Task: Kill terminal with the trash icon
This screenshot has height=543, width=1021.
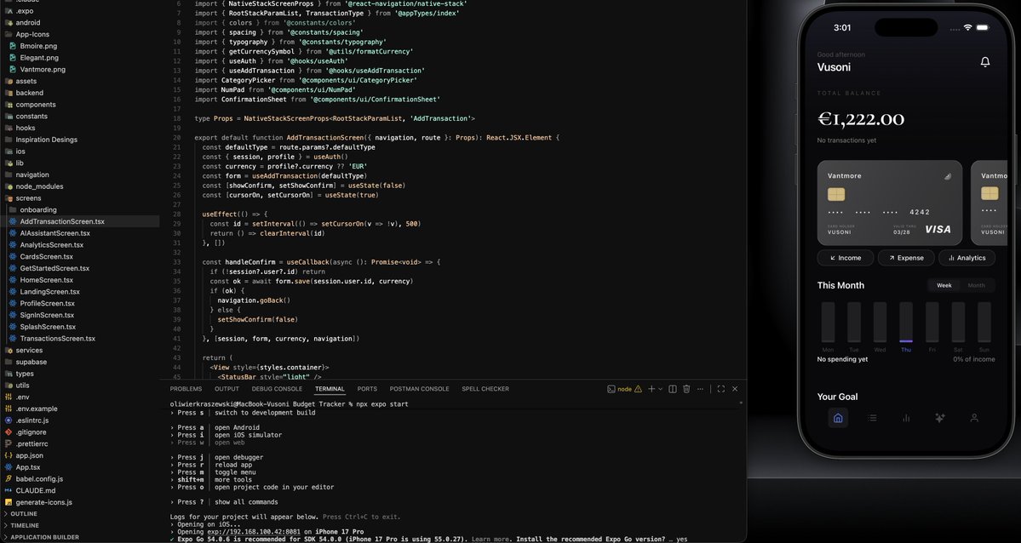Action: (x=686, y=389)
